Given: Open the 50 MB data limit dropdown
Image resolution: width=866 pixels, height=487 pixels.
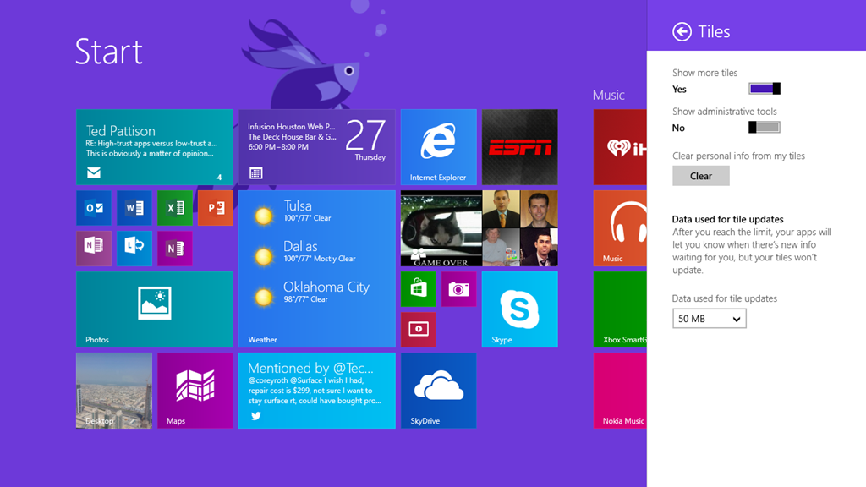Looking at the screenshot, I should 710,319.
